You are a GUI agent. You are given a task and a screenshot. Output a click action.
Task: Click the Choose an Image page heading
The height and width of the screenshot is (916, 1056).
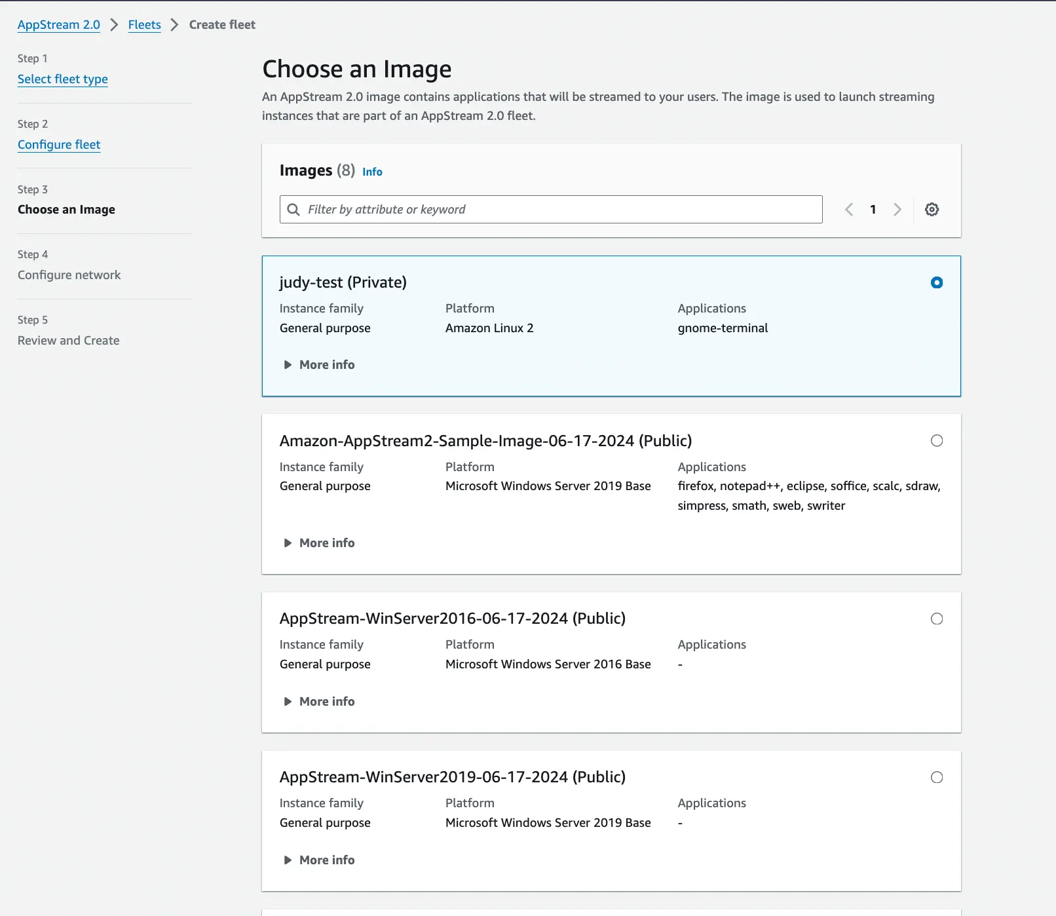[357, 69]
